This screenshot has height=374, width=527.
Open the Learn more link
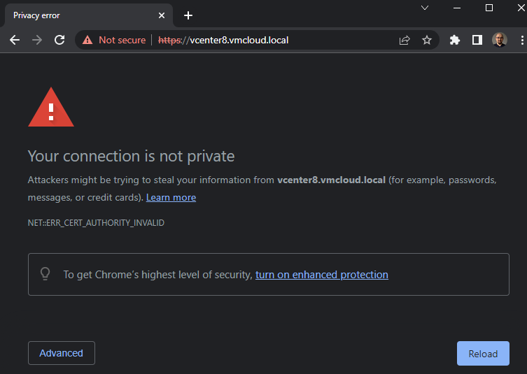[x=171, y=197]
